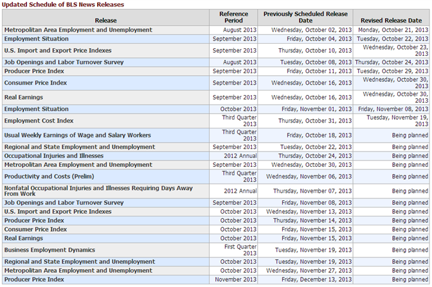Viewport: 432px width, 287px height.
Task: Open Productivity and Costs (Prelim) release
Action: point(48,176)
